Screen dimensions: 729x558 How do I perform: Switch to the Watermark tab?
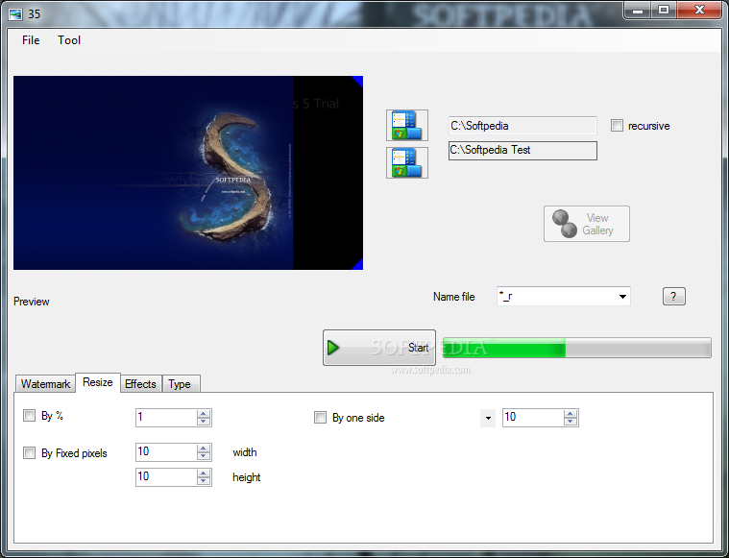[45, 384]
